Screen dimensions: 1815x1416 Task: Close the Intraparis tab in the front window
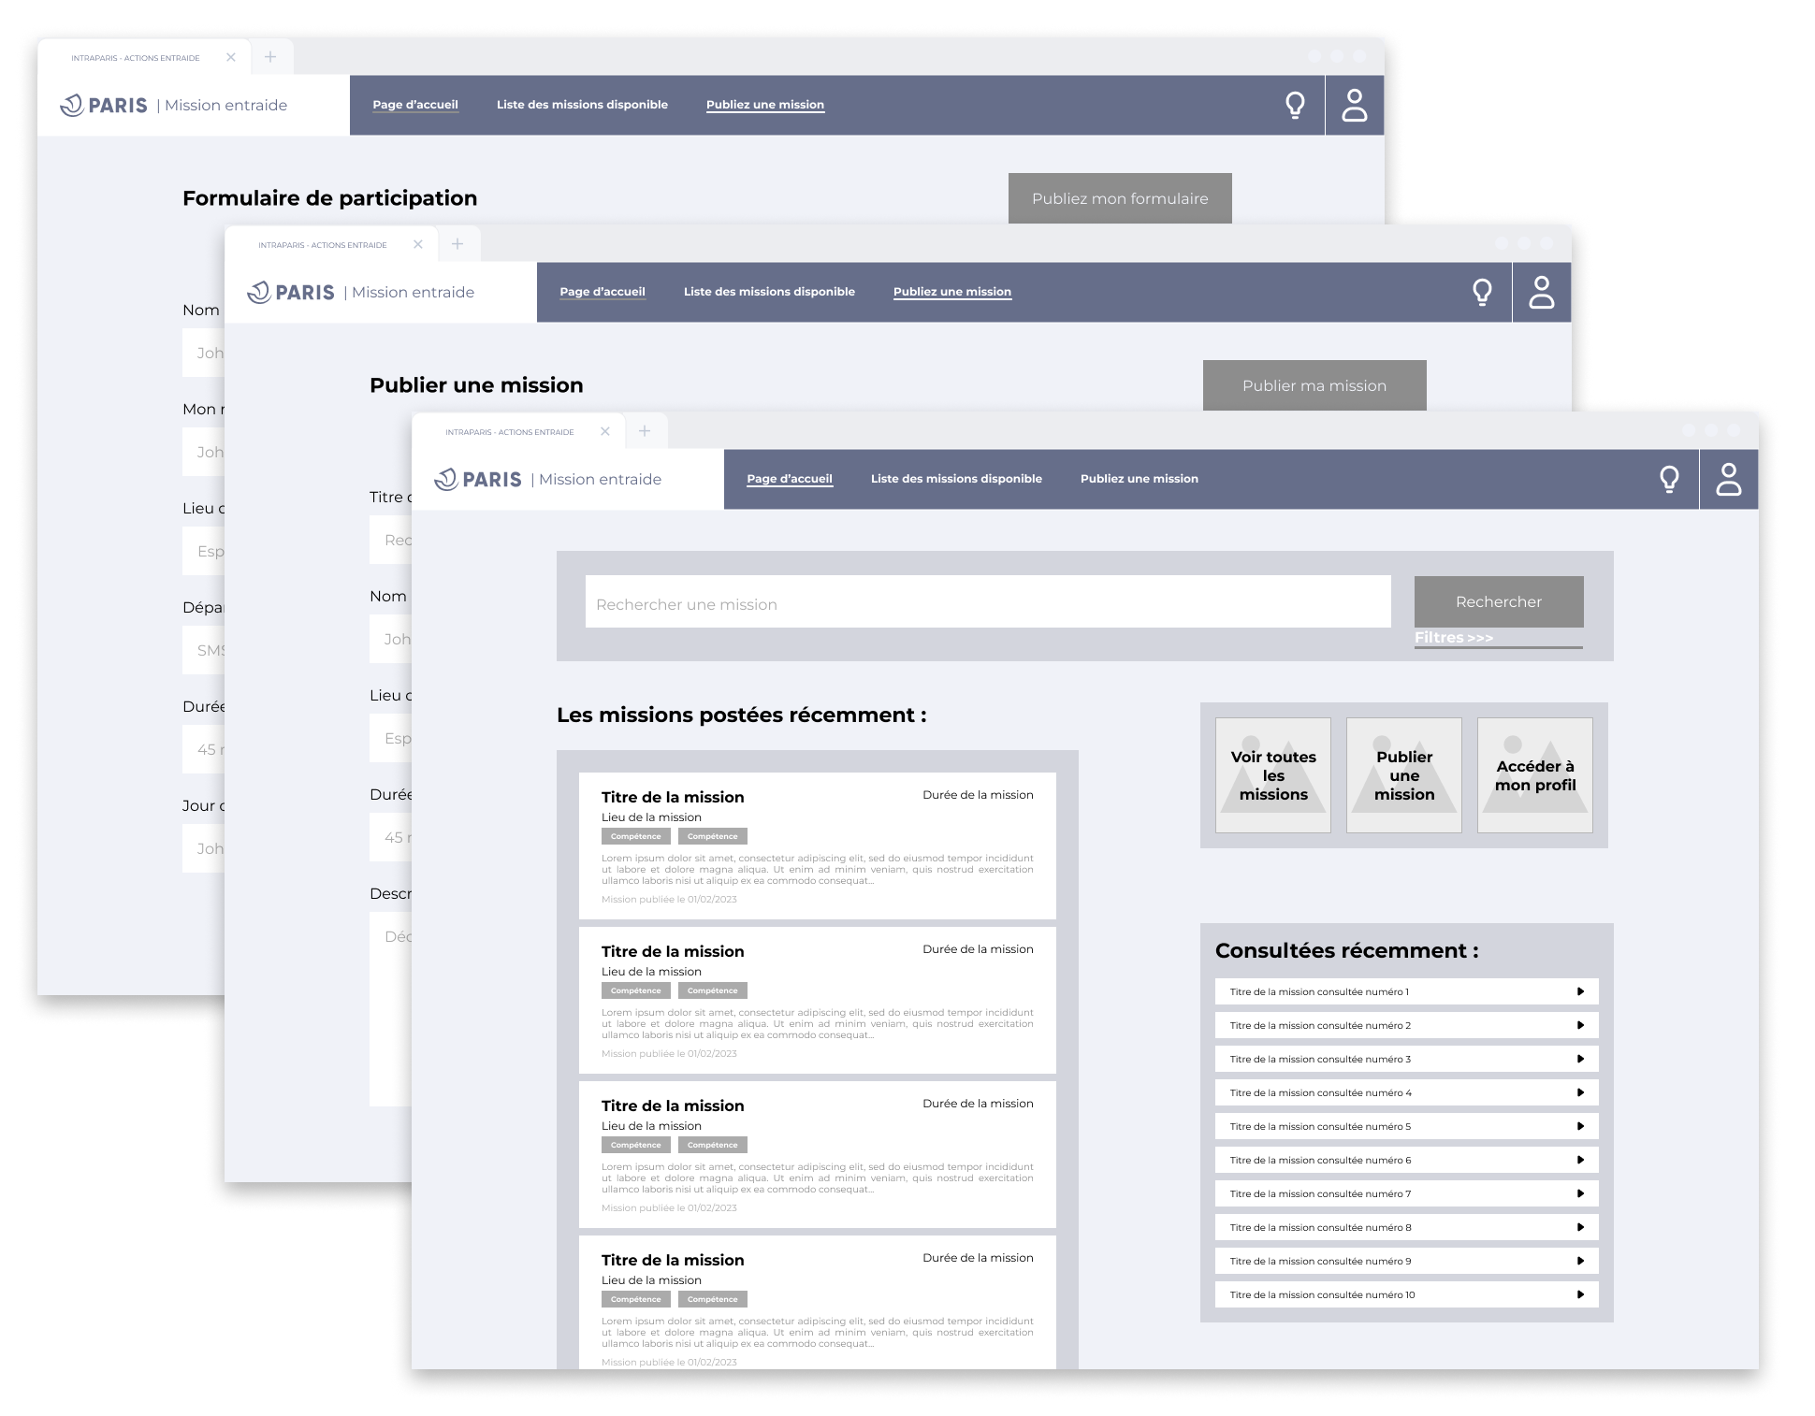(605, 431)
